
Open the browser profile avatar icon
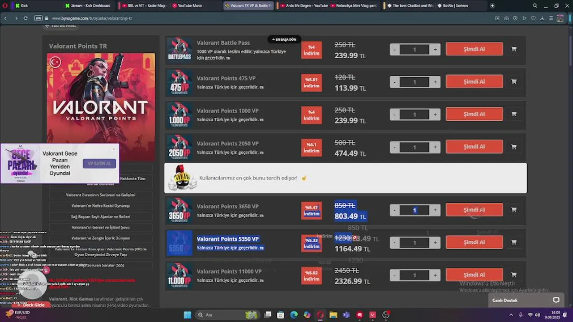click(560, 18)
